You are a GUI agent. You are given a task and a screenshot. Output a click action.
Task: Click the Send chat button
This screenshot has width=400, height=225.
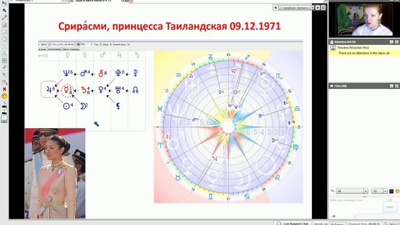pos(390,207)
